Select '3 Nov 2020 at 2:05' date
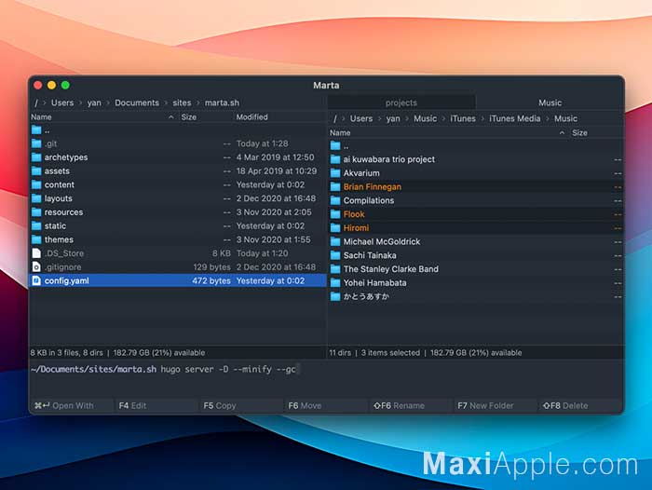The height and width of the screenshot is (490, 652). (x=274, y=212)
